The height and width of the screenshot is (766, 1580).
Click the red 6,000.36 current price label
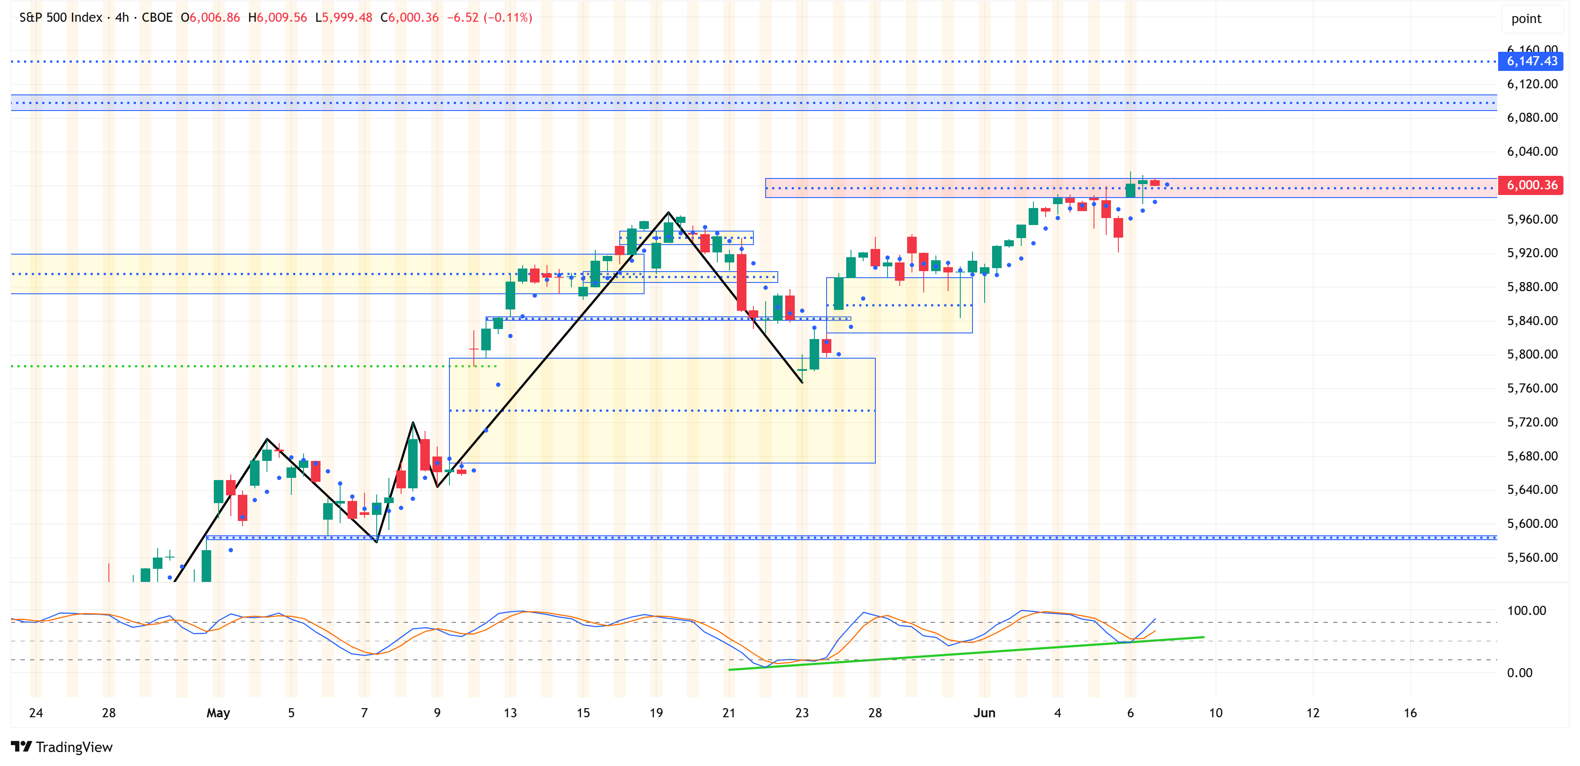(1531, 185)
